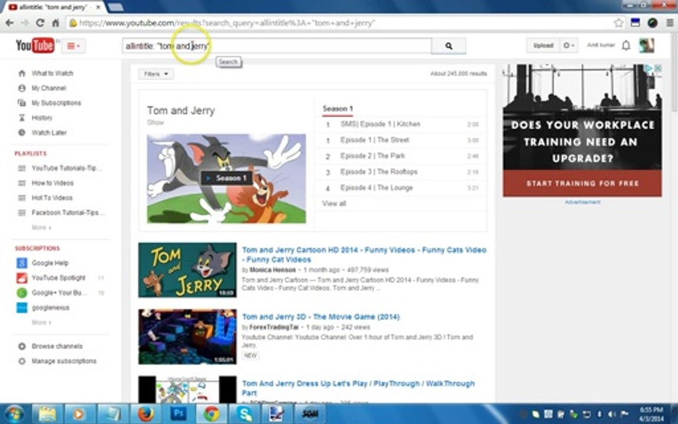Expand More under Playlists
The height and width of the screenshot is (424, 678).
(x=41, y=227)
